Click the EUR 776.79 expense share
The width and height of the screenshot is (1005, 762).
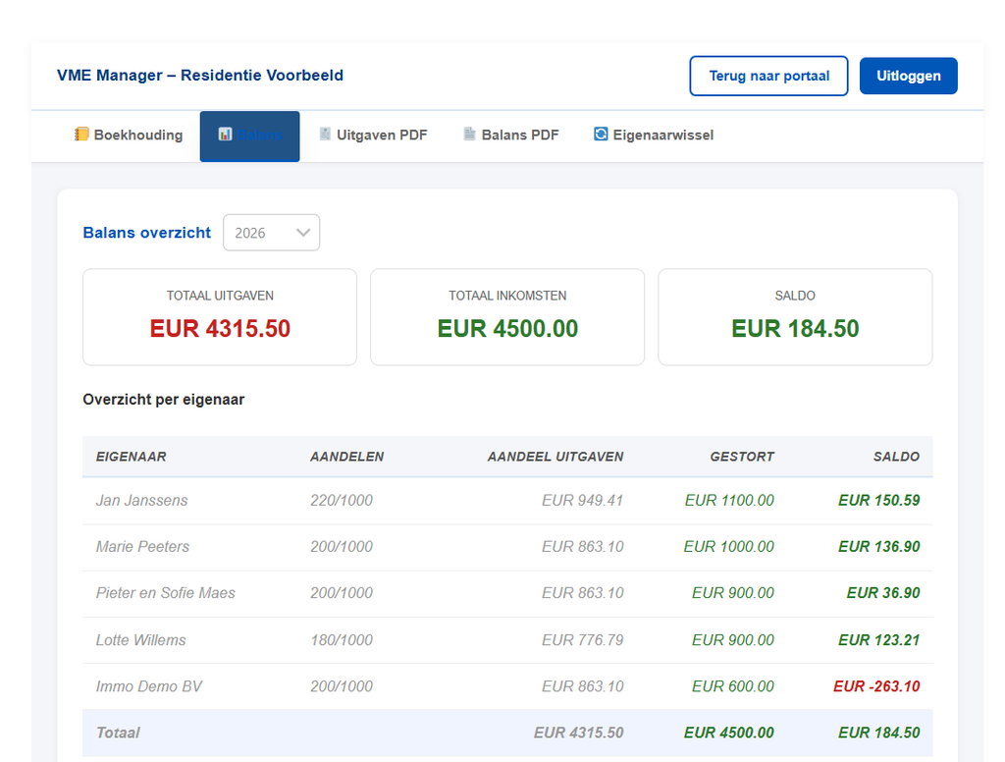pyautogui.click(x=583, y=640)
